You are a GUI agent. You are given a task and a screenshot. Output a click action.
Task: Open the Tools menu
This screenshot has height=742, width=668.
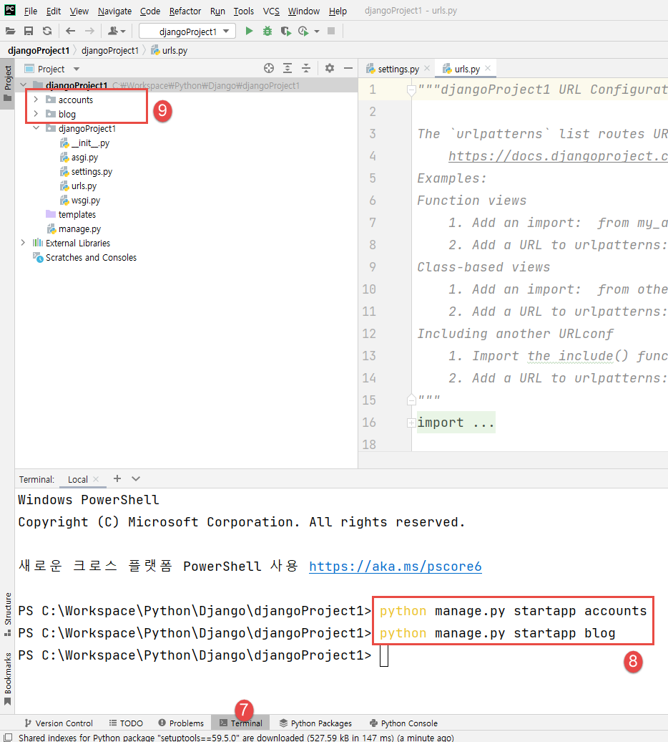244,11
